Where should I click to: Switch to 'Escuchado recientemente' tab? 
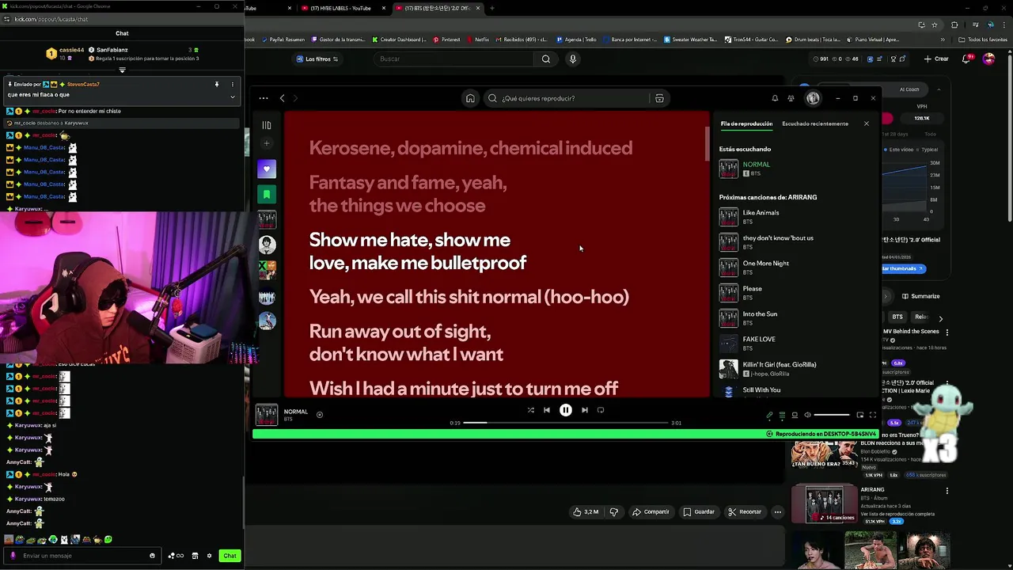coord(815,123)
